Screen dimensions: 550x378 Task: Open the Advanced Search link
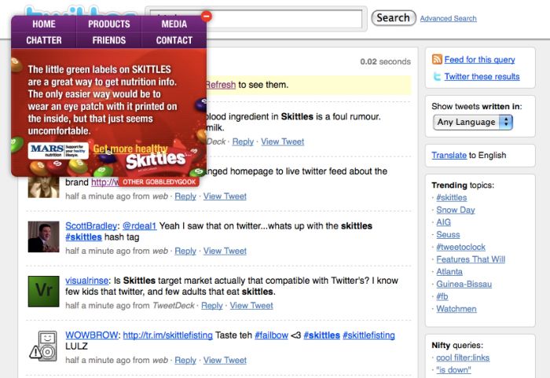[x=448, y=18]
